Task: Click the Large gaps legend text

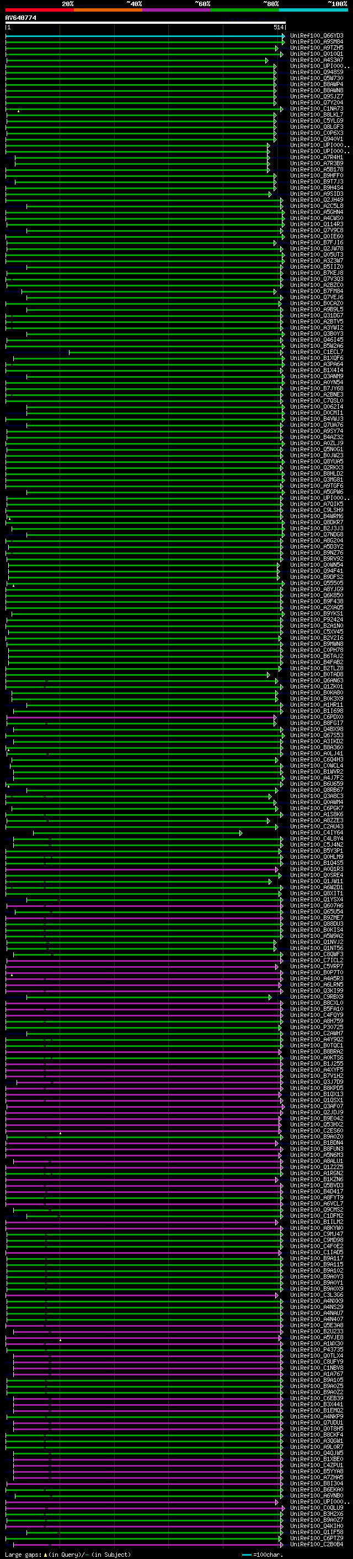Action: [x=23, y=1554]
